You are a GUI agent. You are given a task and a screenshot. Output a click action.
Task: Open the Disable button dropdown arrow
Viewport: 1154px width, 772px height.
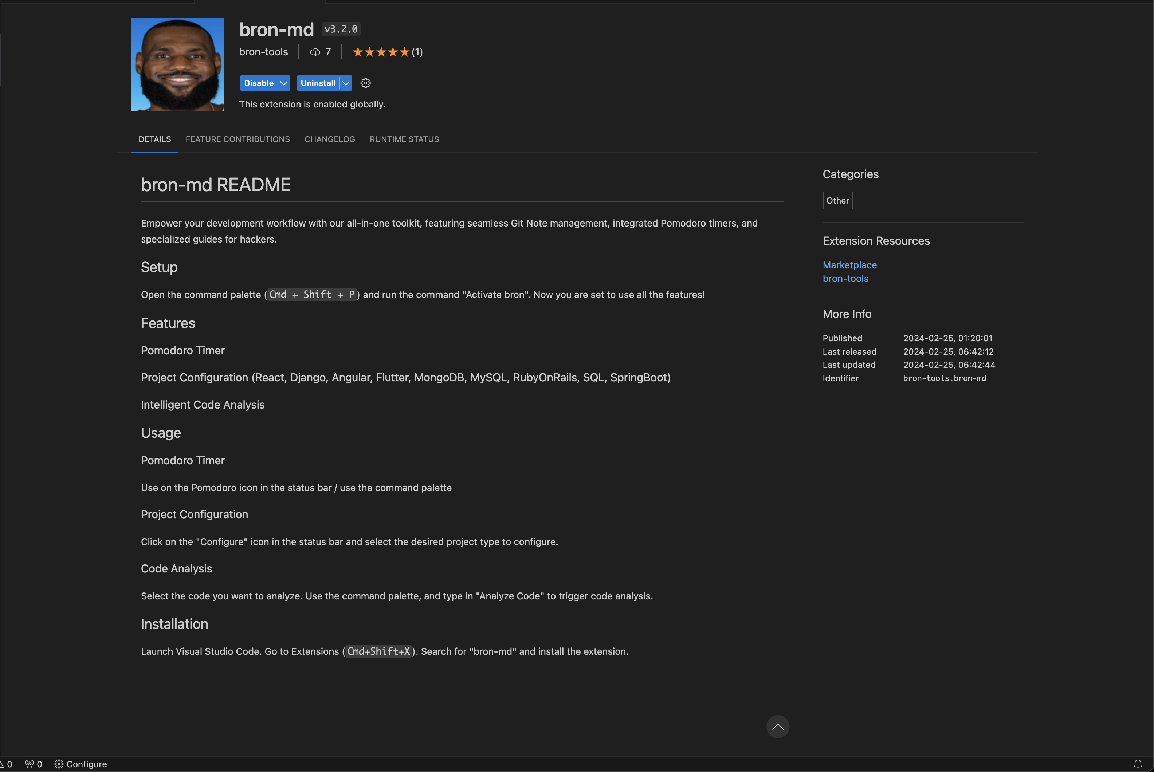click(284, 83)
